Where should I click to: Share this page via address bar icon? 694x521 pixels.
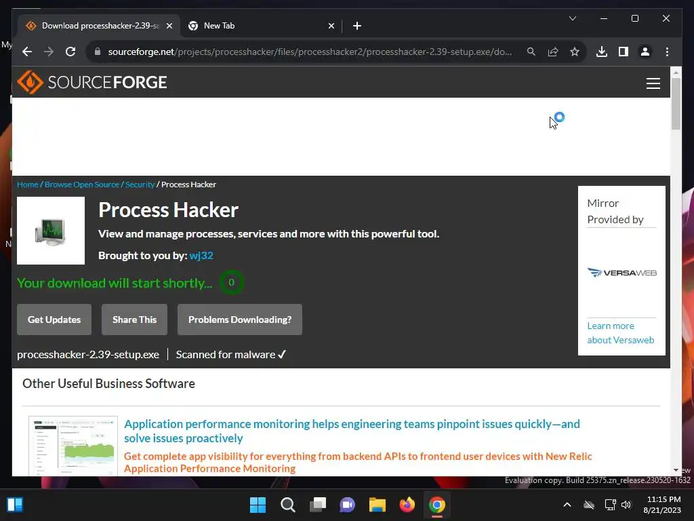point(553,52)
